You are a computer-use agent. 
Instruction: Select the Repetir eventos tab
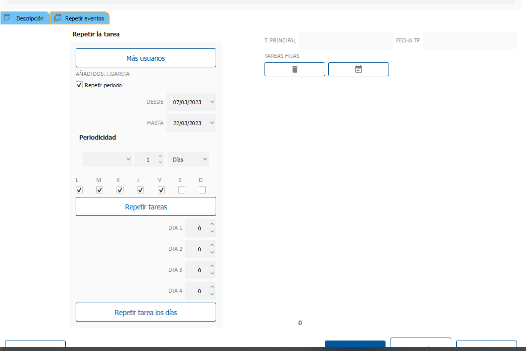(x=84, y=18)
